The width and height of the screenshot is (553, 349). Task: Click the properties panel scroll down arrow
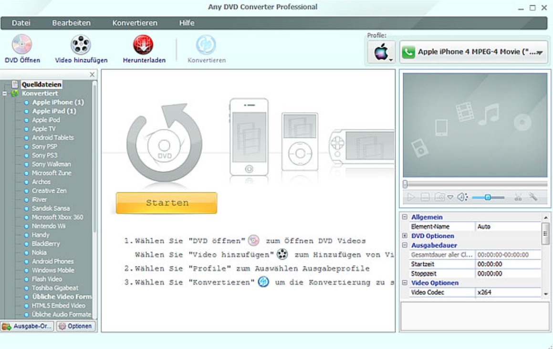coord(545,294)
